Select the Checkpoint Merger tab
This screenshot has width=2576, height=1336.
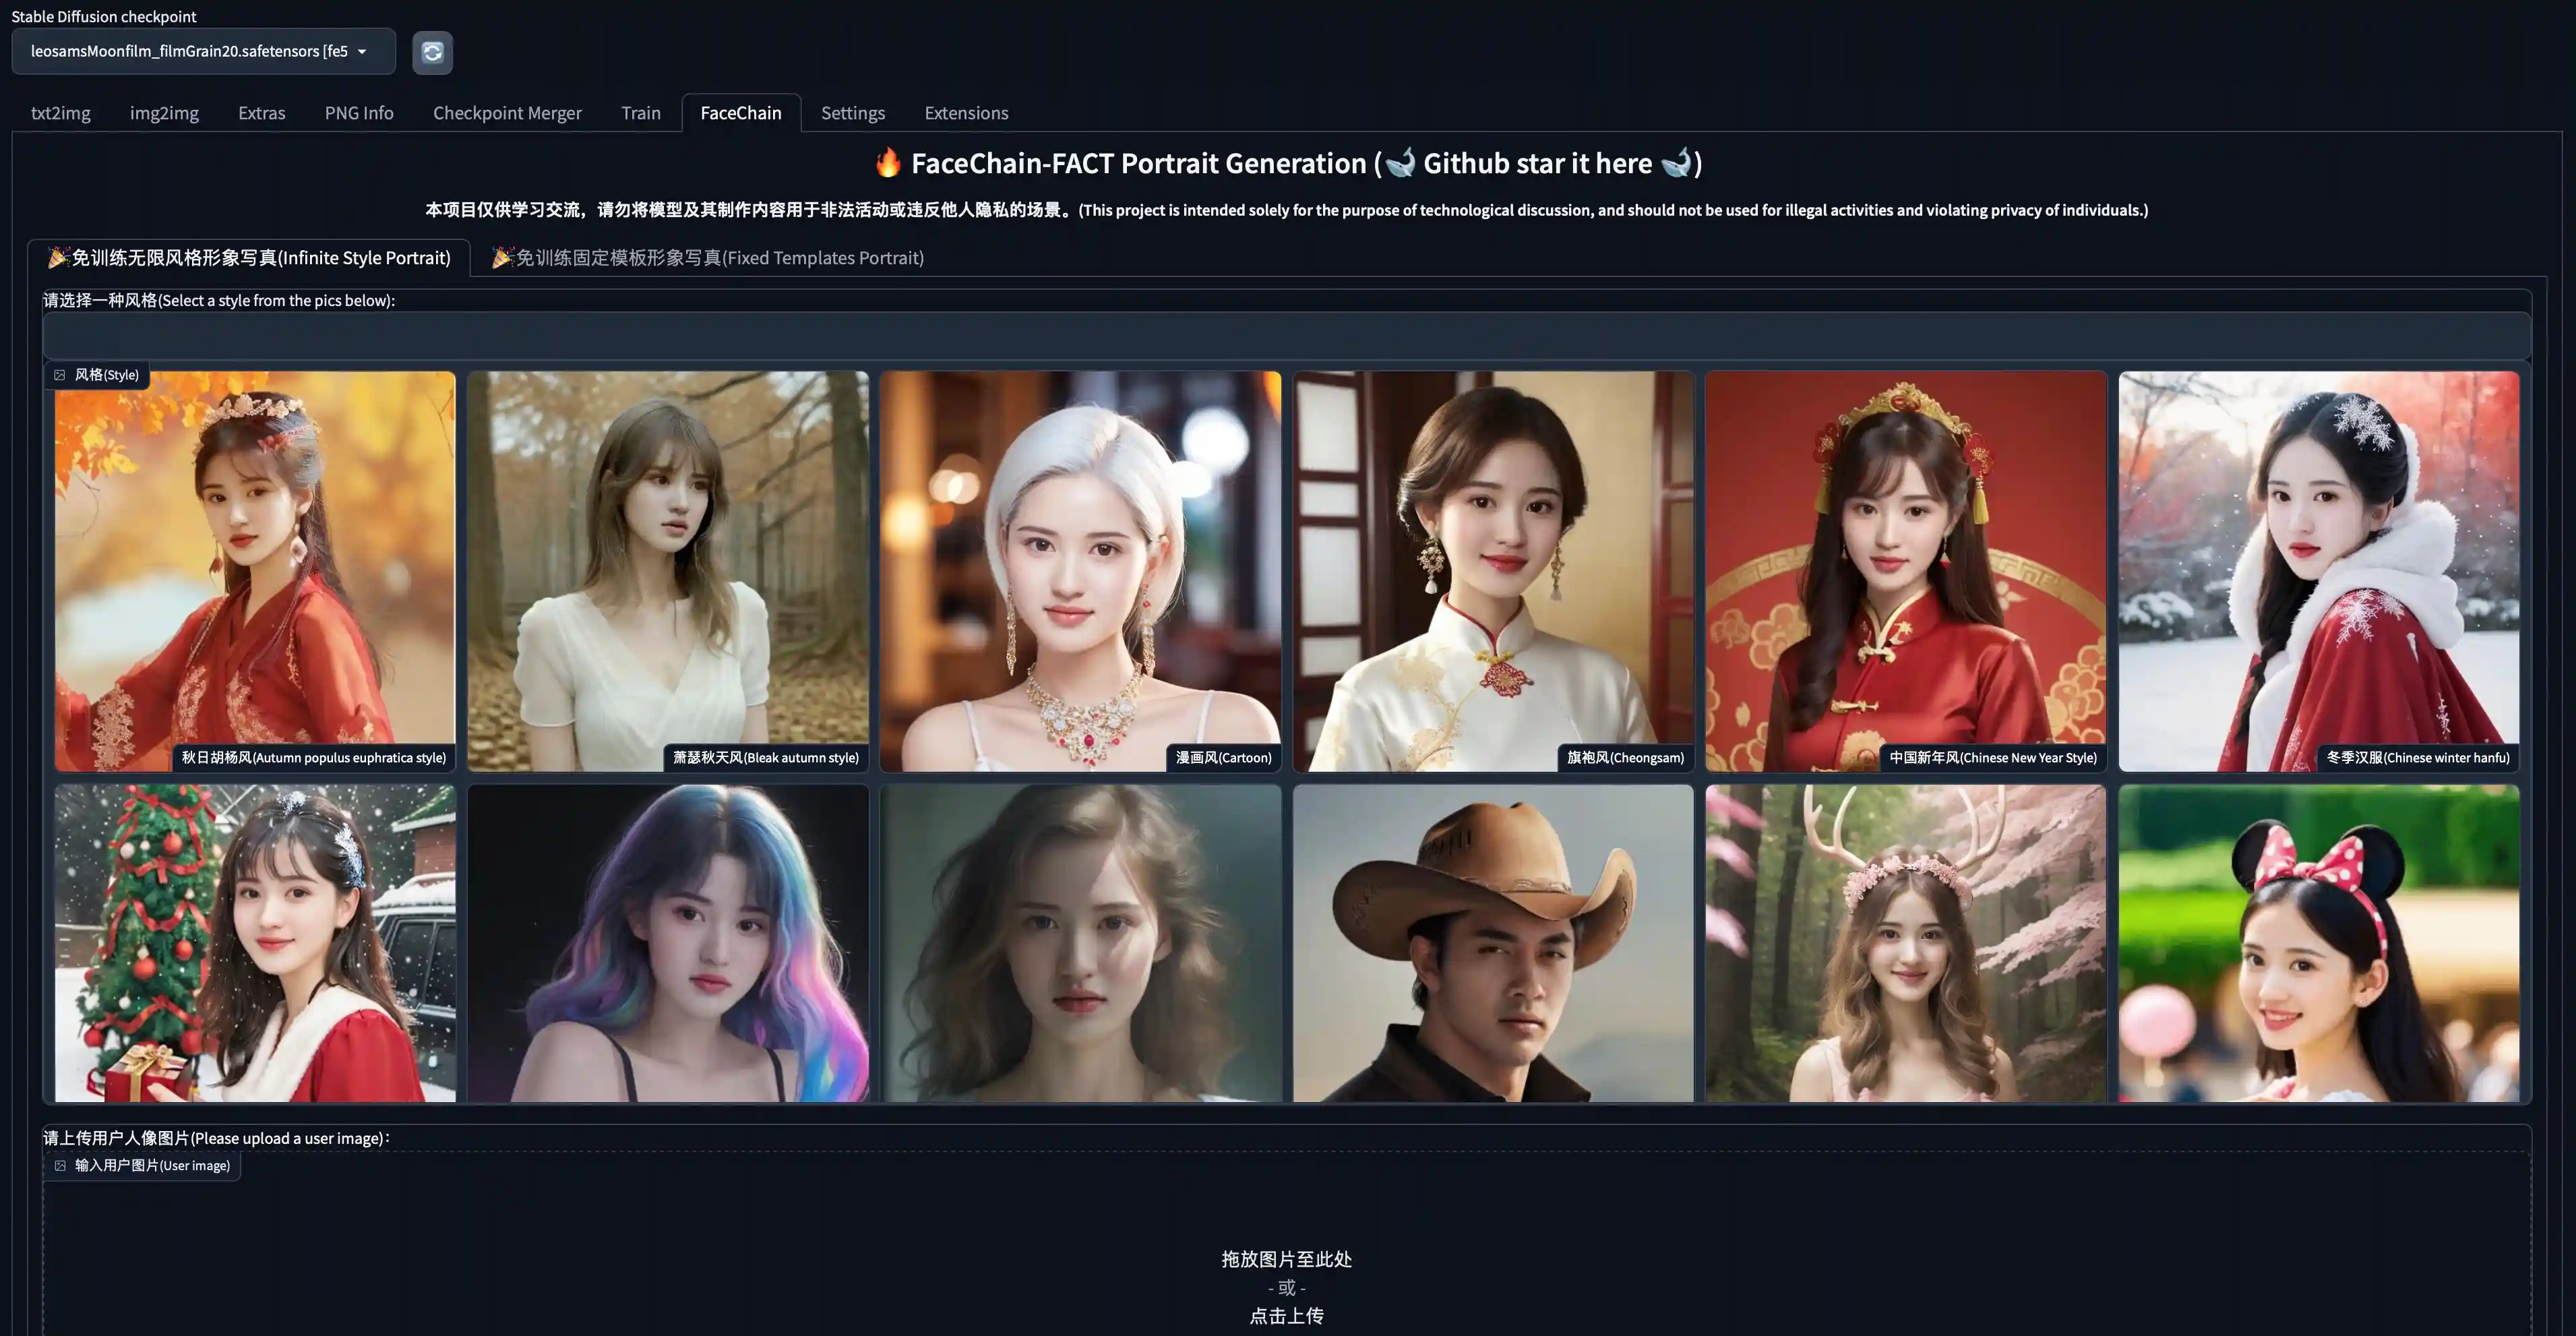click(506, 113)
